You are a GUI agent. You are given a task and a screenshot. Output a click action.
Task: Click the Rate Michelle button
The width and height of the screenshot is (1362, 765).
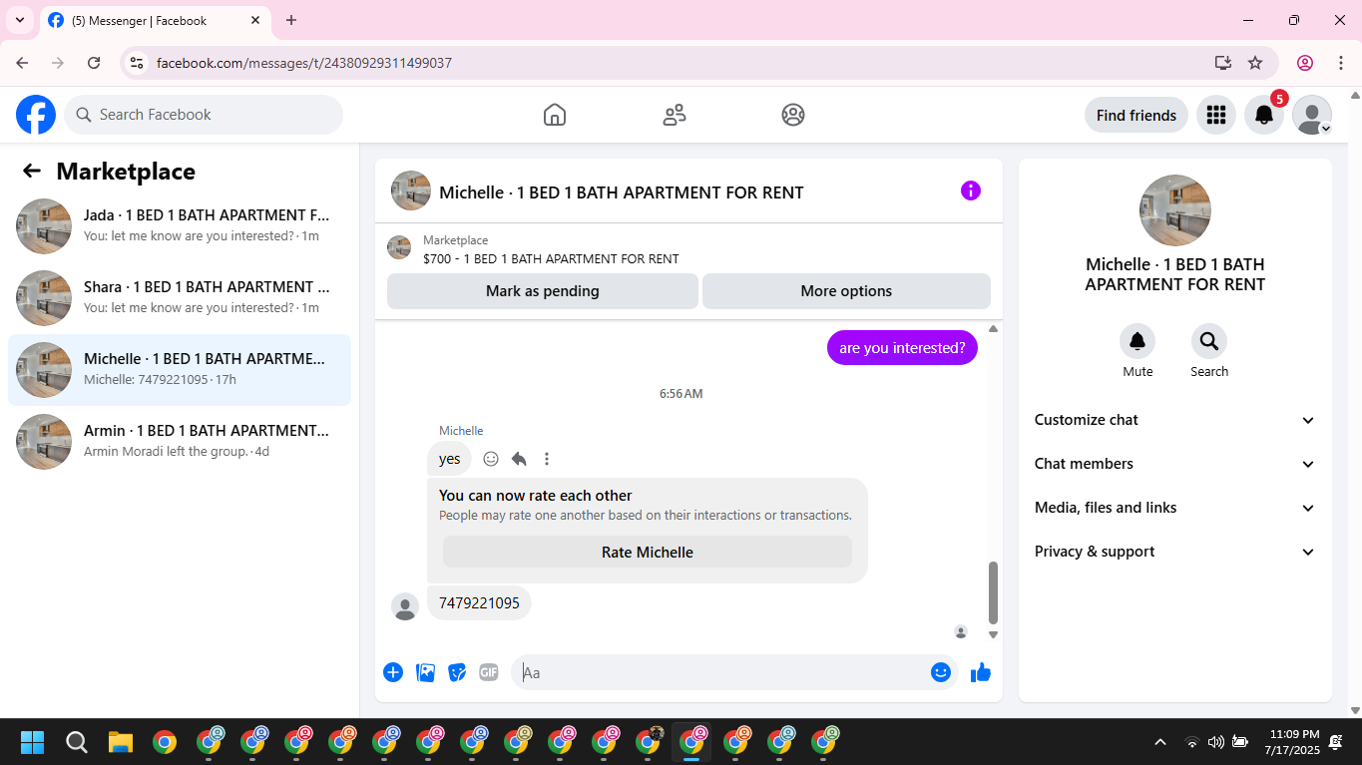tap(648, 552)
